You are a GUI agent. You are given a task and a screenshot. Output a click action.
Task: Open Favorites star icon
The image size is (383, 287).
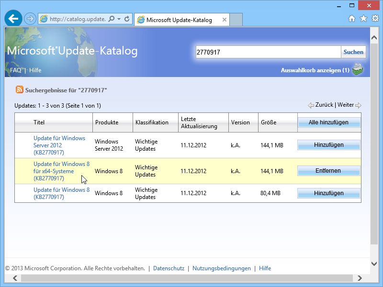tap(363, 19)
